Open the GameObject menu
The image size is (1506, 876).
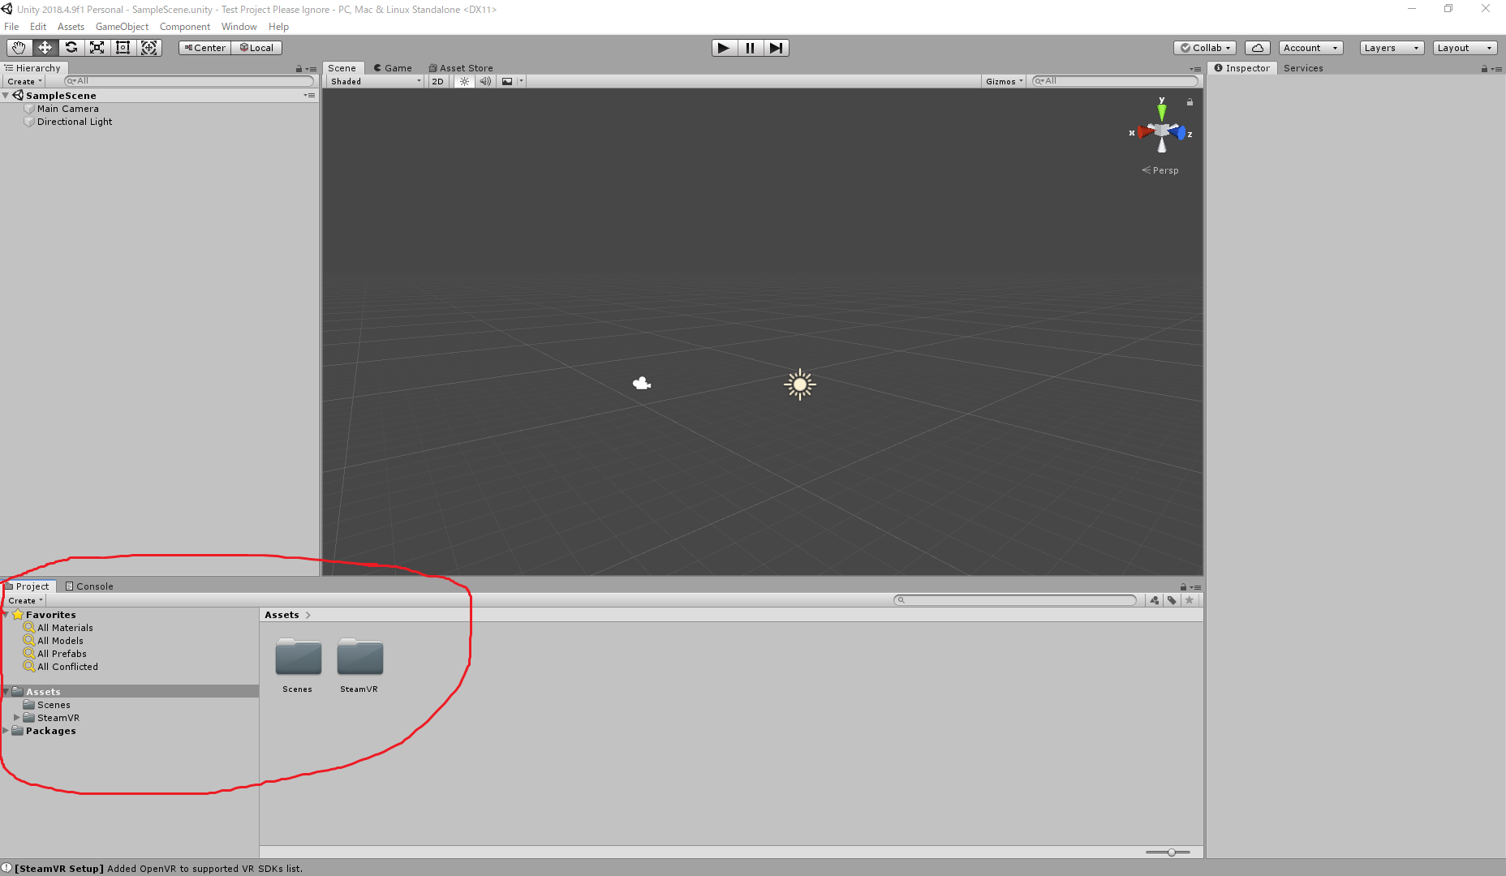pyautogui.click(x=122, y=26)
